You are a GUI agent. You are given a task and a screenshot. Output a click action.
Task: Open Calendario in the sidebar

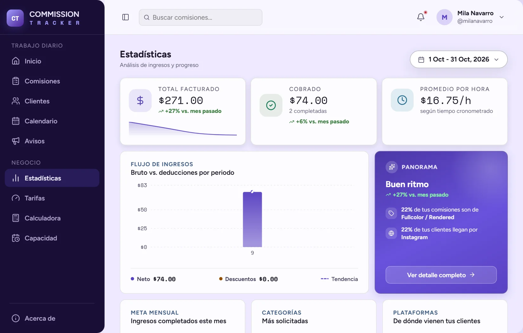tap(52, 121)
